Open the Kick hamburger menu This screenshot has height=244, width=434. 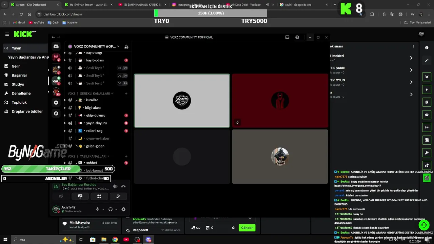[7, 34]
